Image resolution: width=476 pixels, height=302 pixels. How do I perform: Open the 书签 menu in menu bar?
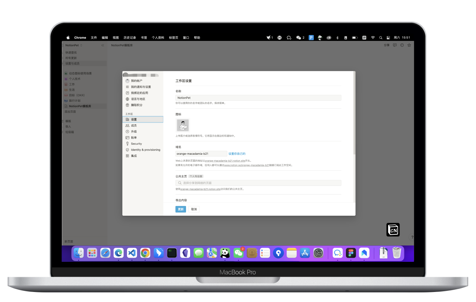coord(144,38)
